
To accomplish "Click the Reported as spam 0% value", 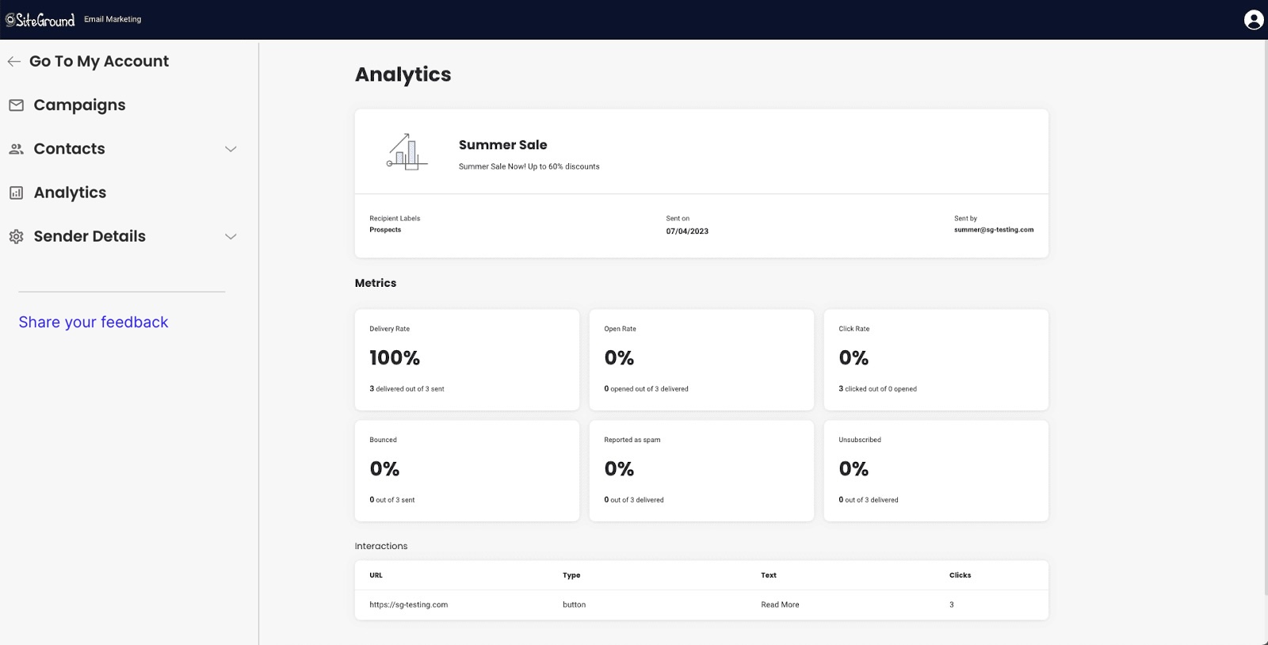I will tap(619, 469).
